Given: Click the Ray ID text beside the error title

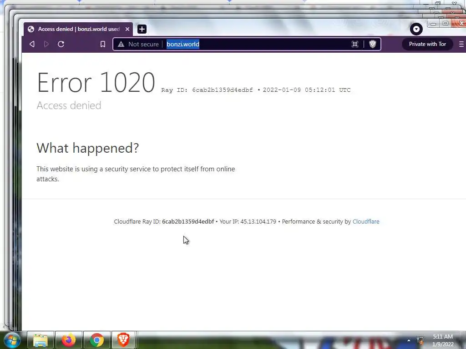Looking at the screenshot, I should (x=207, y=90).
